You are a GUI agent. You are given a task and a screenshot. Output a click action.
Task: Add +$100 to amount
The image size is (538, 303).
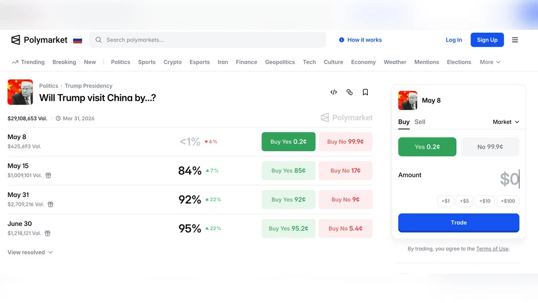[508, 201]
